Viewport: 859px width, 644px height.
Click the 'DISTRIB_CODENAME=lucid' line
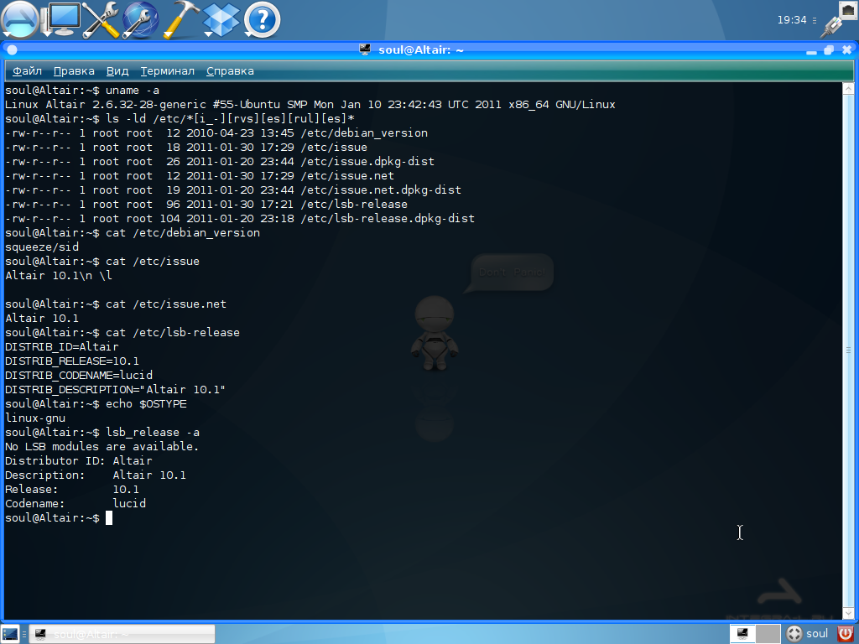tap(79, 375)
